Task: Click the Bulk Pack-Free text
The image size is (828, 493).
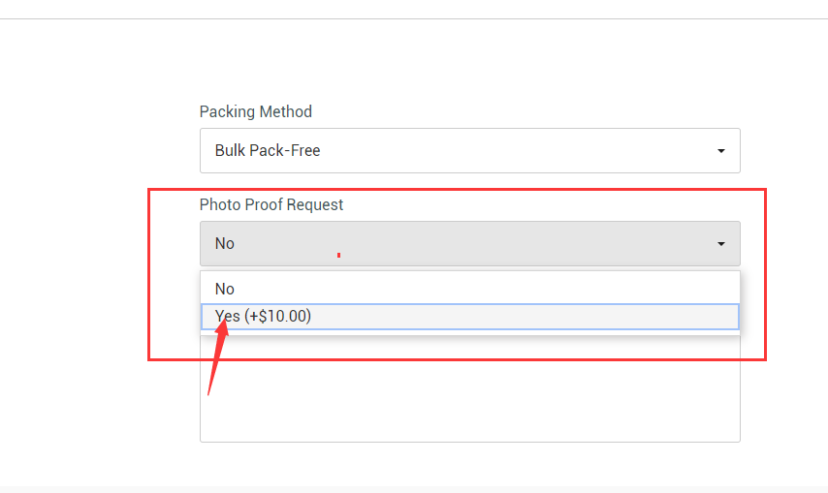Action: click(268, 150)
